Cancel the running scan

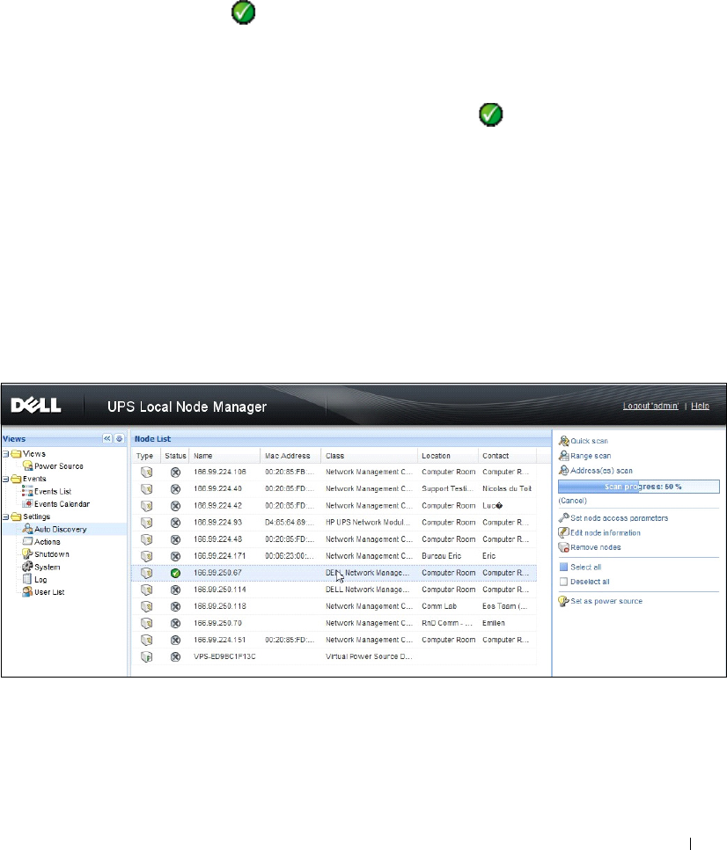click(572, 501)
